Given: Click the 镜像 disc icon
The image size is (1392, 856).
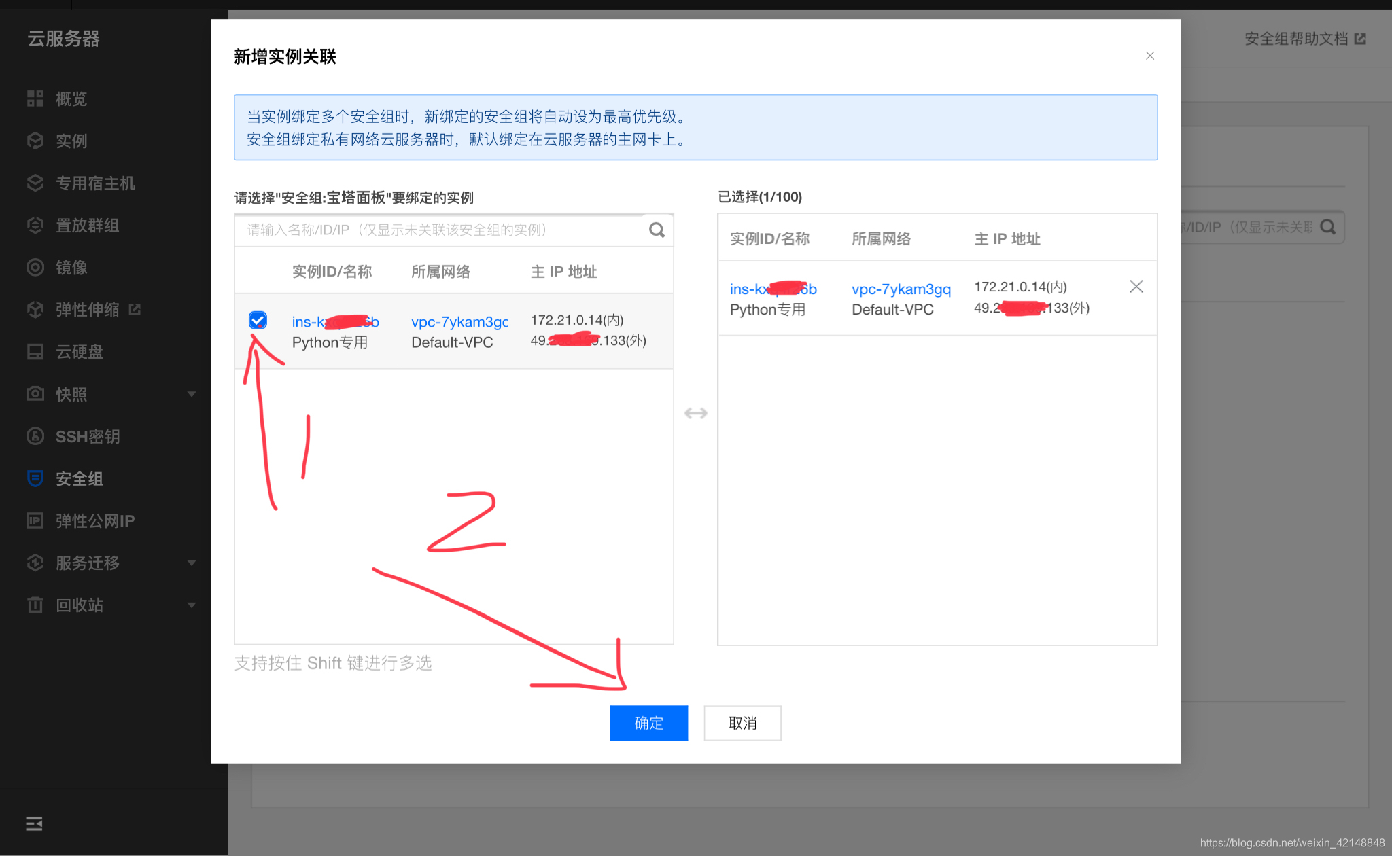Looking at the screenshot, I should click(35, 267).
